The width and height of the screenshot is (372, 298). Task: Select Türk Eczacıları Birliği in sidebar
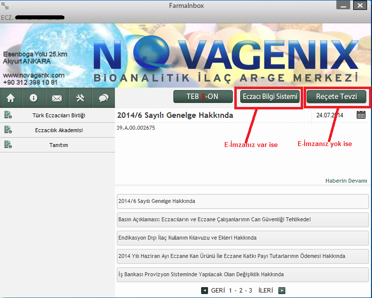(x=57, y=115)
